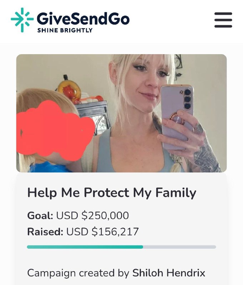Image resolution: width=243 pixels, height=285 pixels.
Task: Click the bold Raised label
Action: tap(45, 232)
